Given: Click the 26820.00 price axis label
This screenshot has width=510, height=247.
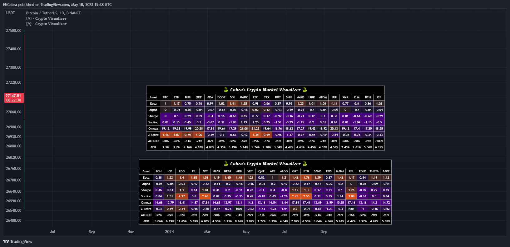Looking at the screenshot, I should tap(14, 157).
